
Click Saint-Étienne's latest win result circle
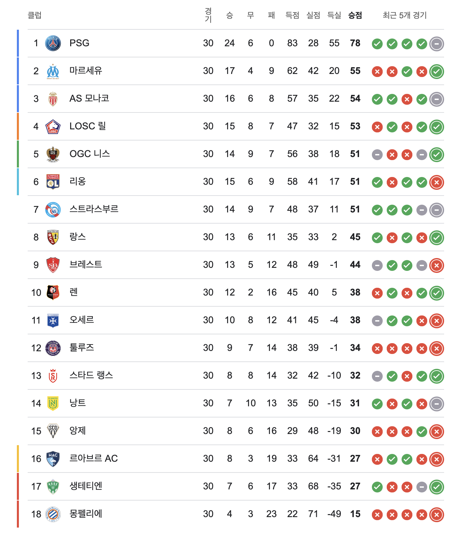point(437,487)
